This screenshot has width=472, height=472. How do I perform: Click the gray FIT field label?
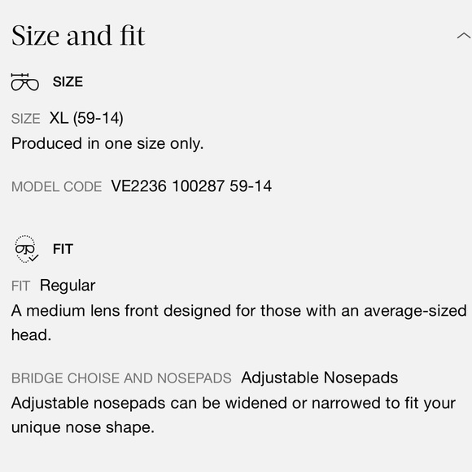(x=20, y=286)
